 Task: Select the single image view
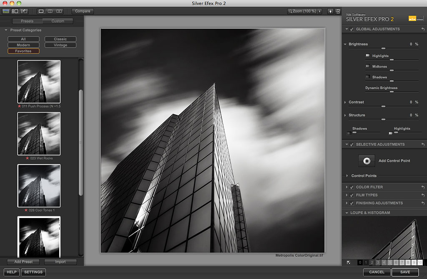[x=41, y=11]
